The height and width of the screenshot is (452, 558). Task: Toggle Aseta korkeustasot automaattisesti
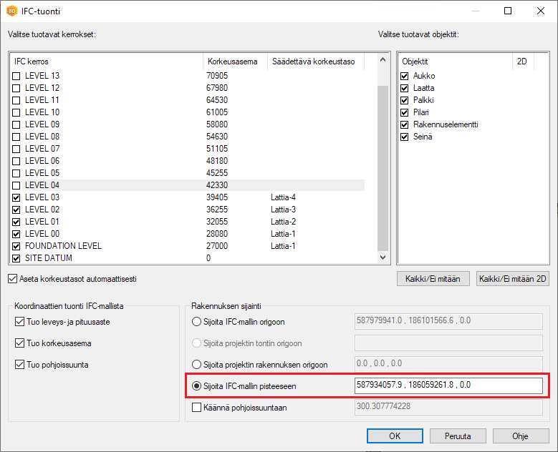(x=12, y=278)
